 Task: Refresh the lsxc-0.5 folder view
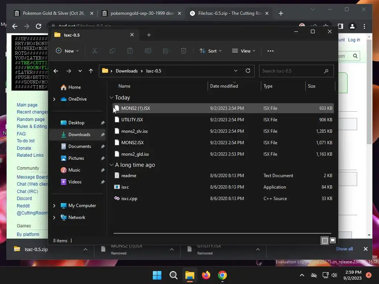248,71
